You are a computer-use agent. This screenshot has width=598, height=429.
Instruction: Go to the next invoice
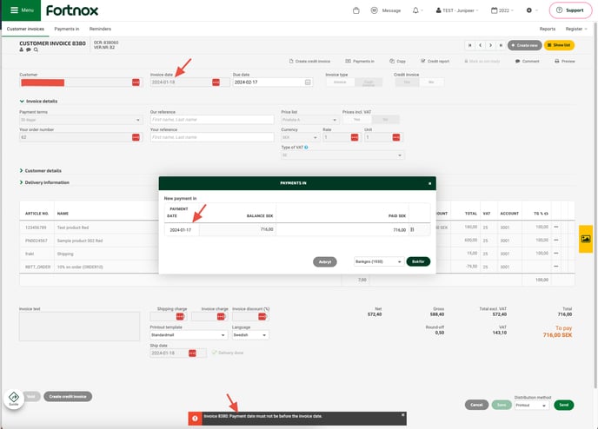[x=490, y=45]
